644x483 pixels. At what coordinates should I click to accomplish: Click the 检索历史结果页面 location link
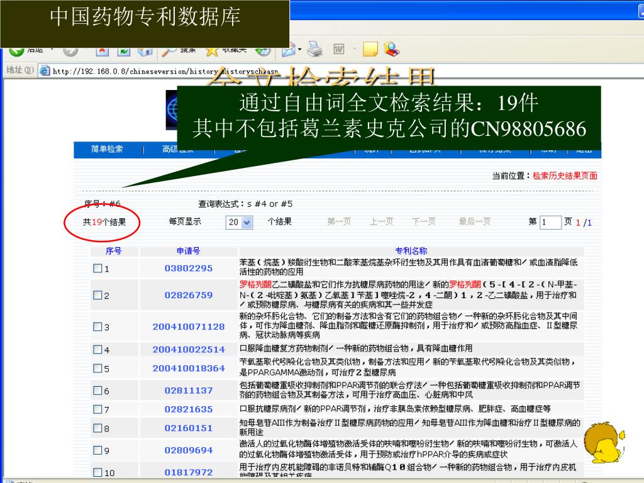[565, 176]
